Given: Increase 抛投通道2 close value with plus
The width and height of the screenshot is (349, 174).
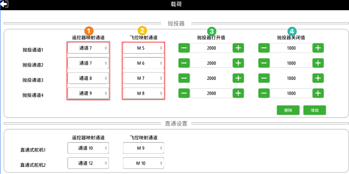Looking at the screenshot, I should [318, 63].
